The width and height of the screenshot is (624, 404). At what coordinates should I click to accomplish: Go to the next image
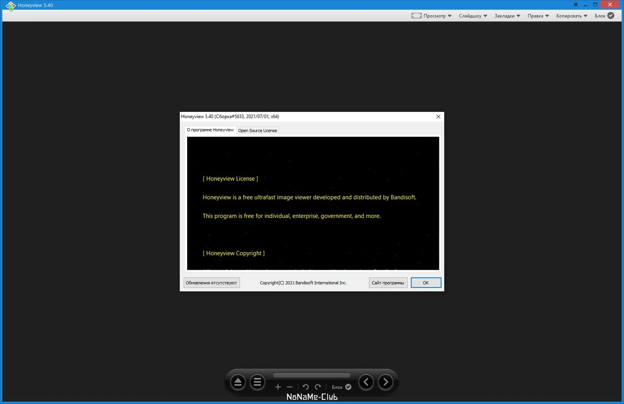click(x=385, y=383)
